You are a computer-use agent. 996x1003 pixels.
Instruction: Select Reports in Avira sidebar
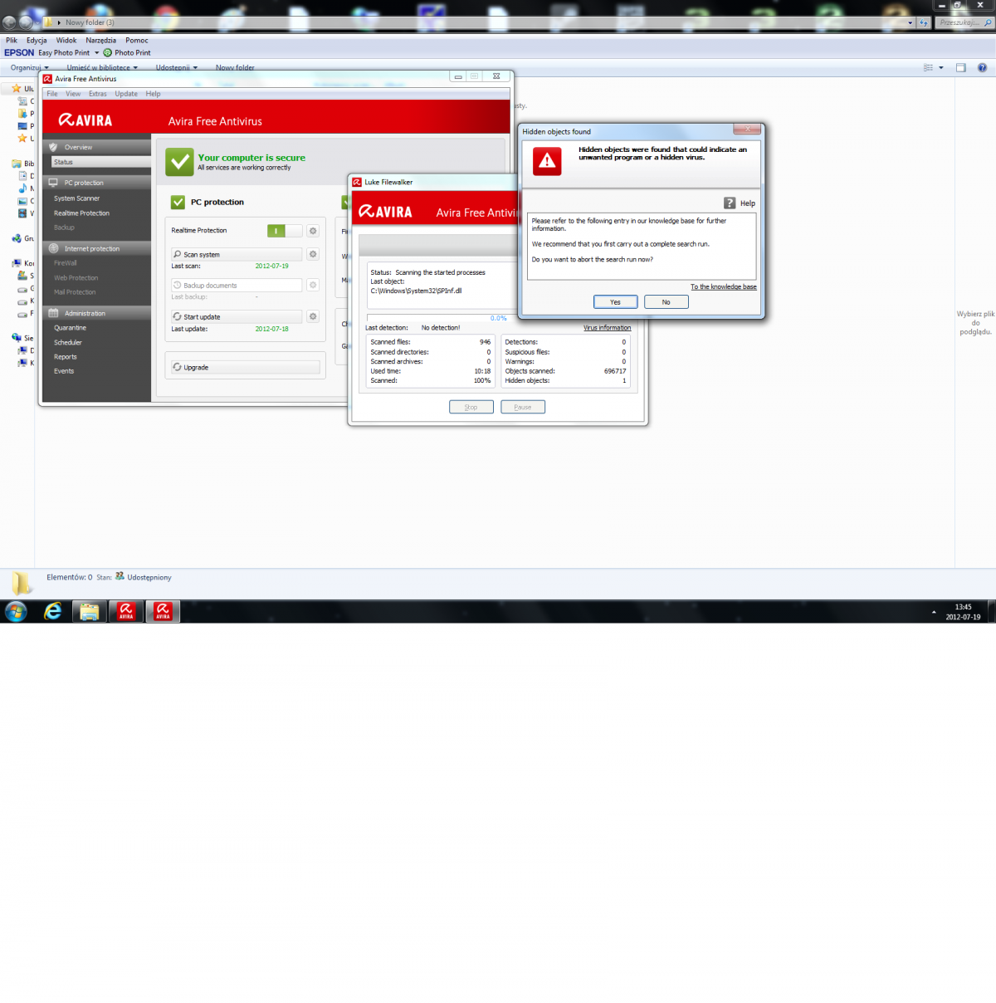coord(66,357)
